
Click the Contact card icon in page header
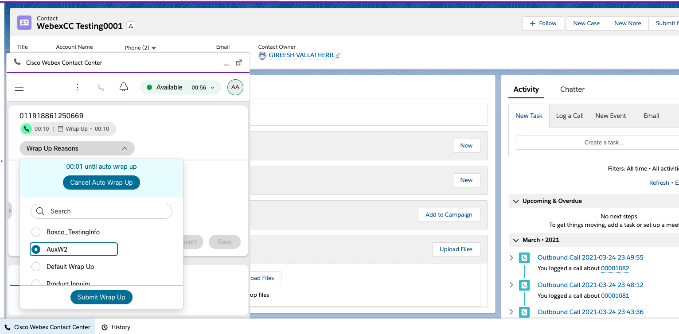click(x=24, y=22)
